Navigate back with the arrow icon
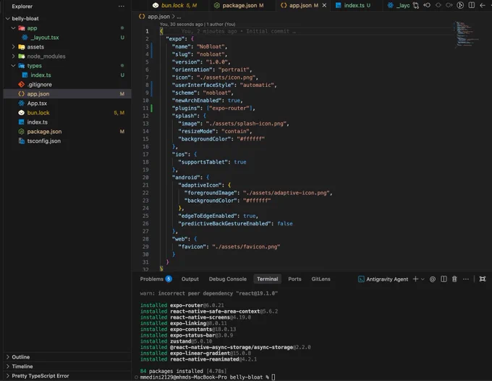 (483, 5)
